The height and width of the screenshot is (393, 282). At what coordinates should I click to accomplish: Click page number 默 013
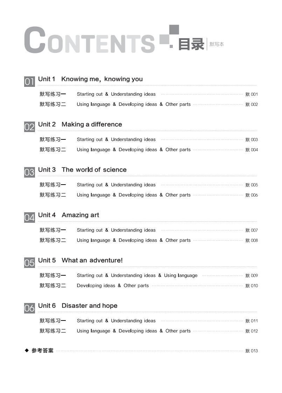click(x=252, y=351)
